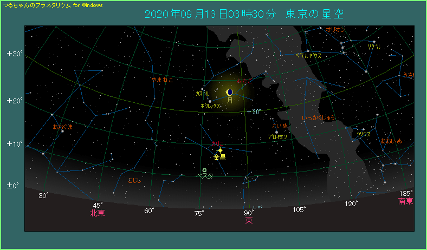Click the Pollux star dot

pyautogui.click(x=210, y=101)
